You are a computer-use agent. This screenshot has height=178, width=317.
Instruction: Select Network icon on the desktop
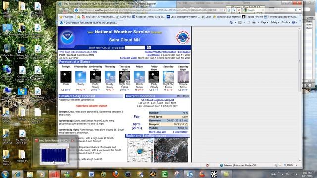pos(7,72)
